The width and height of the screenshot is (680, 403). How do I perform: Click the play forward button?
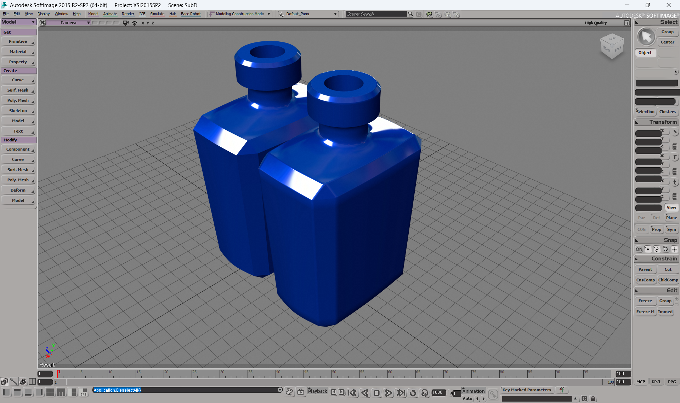pyautogui.click(x=388, y=393)
